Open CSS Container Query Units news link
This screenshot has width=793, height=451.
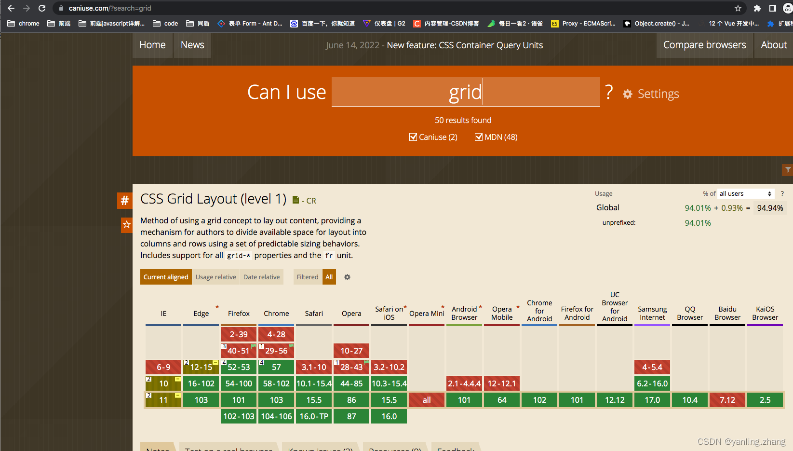(x=465, y=45)
